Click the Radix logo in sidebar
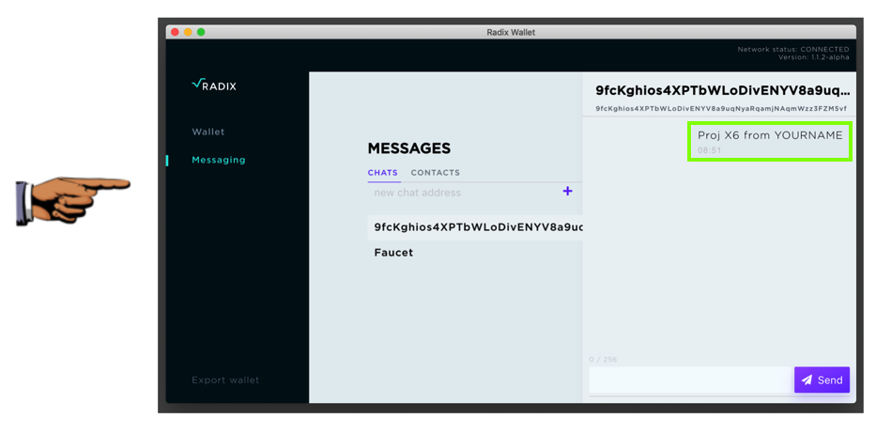Viewport: 876px width, 434px height. point(214,85)
